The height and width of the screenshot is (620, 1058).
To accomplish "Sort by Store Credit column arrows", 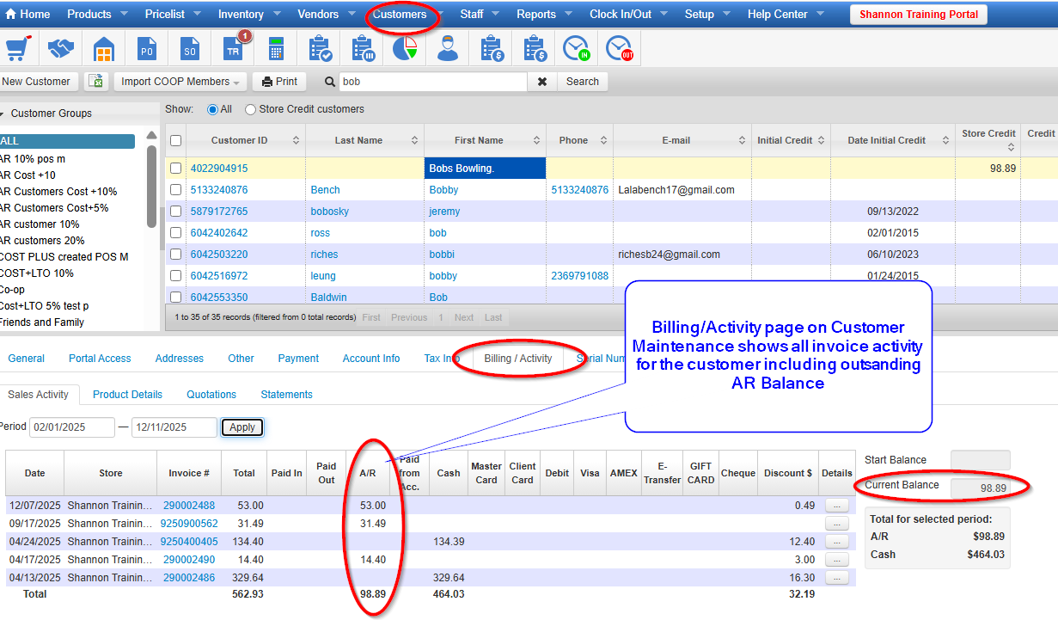I will 1011,147.
